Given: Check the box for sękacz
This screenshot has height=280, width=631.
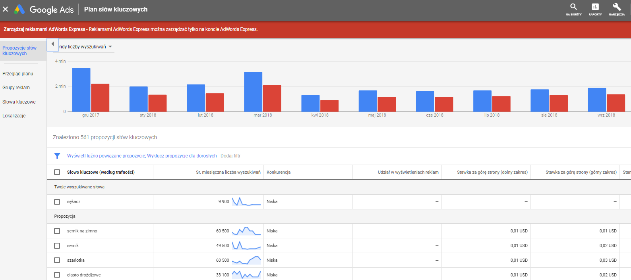Looking at the screenshot, I should click(57, 202).
